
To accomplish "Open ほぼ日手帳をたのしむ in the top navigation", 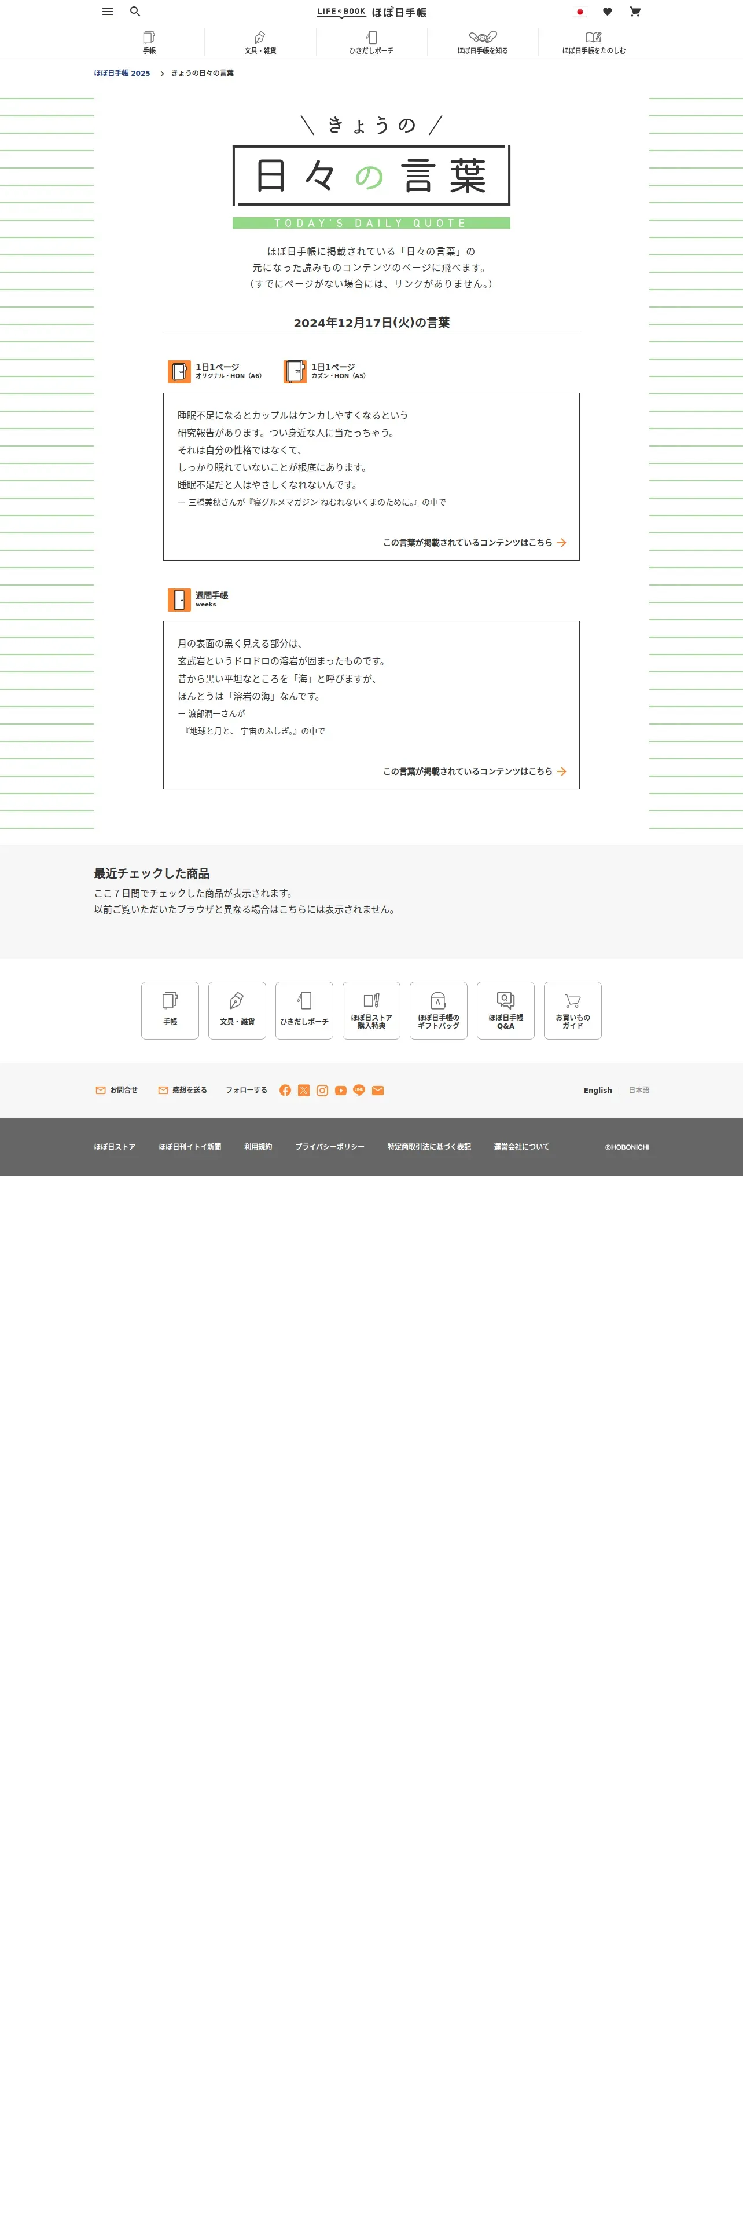I will [x=594, y=42].
